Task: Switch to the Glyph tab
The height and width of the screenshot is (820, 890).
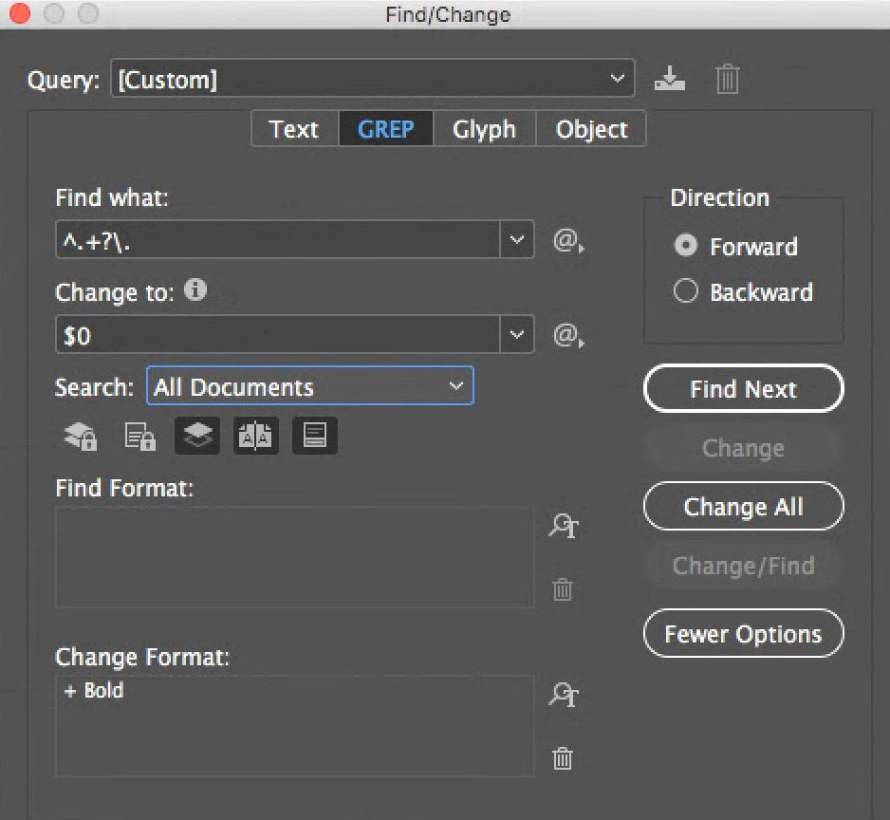Action: 484,129
